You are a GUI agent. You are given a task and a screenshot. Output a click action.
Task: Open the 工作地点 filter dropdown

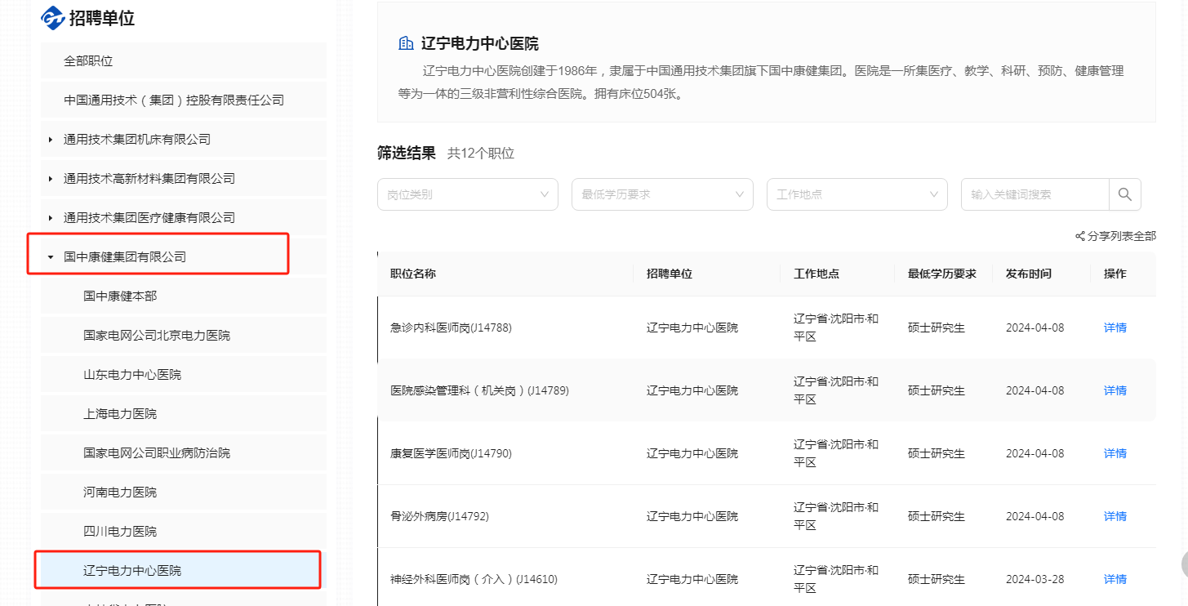point(857,194)
